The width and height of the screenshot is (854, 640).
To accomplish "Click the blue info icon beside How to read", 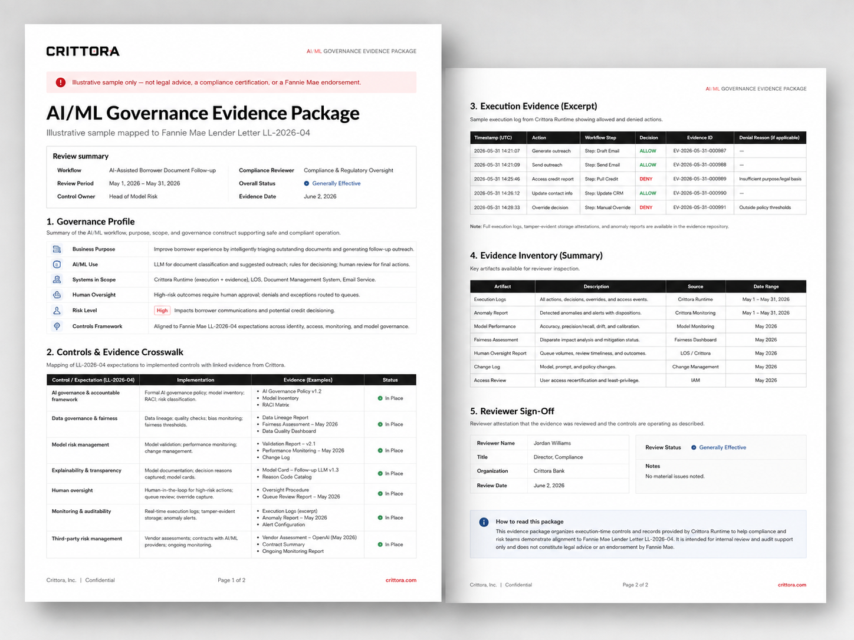I will tap(484, 522).
